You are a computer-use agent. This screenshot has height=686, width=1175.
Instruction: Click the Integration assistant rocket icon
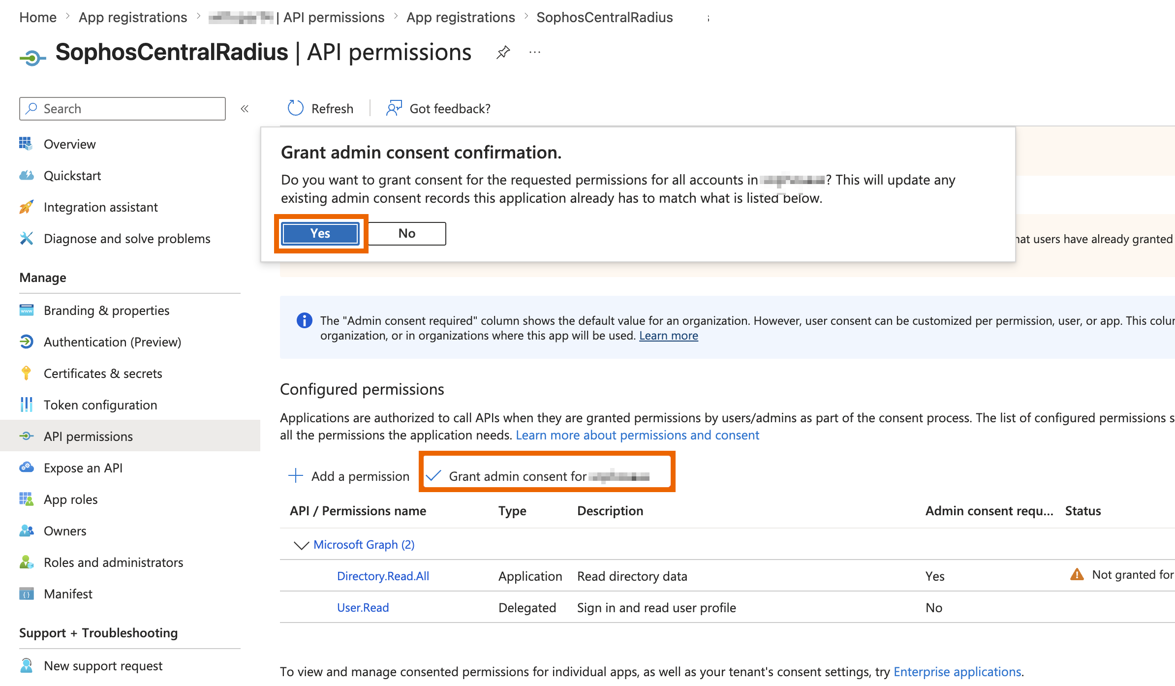[x=27, y=207]
